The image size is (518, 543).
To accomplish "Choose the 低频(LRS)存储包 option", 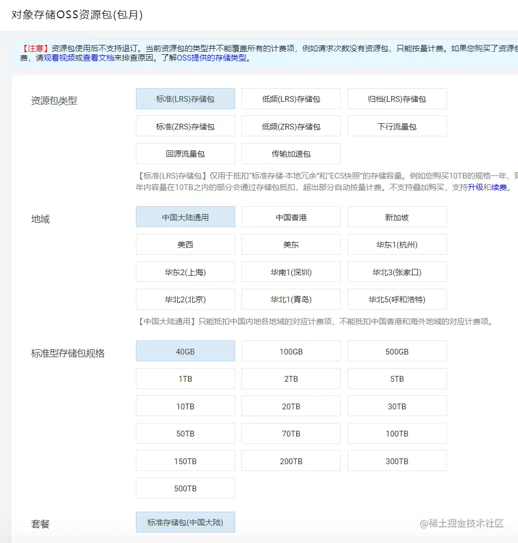I will coord(291,99).
